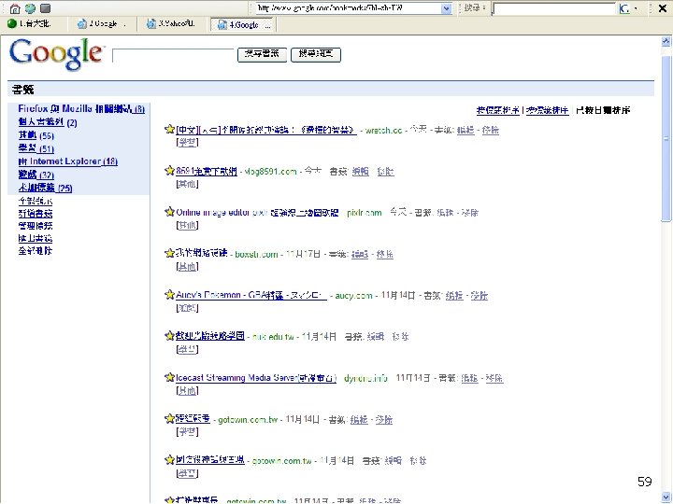Click label tag under wretch.cc bookmark
The image size is (673, 504).
[187, 142]
